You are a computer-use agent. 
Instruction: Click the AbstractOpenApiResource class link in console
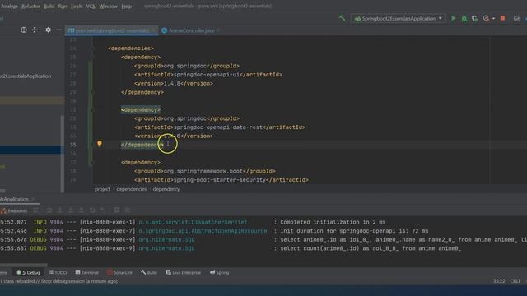tap(203, 231)
